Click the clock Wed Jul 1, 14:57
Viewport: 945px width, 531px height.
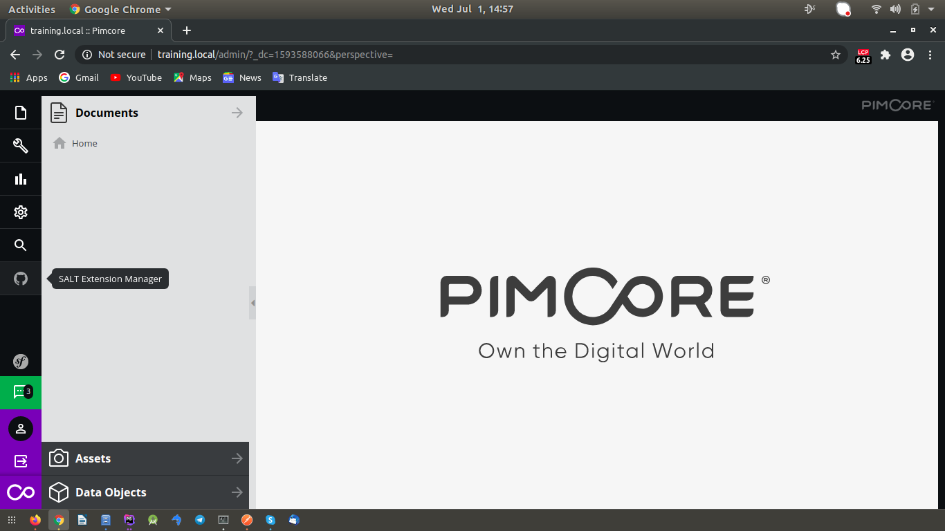coord(472,9)
